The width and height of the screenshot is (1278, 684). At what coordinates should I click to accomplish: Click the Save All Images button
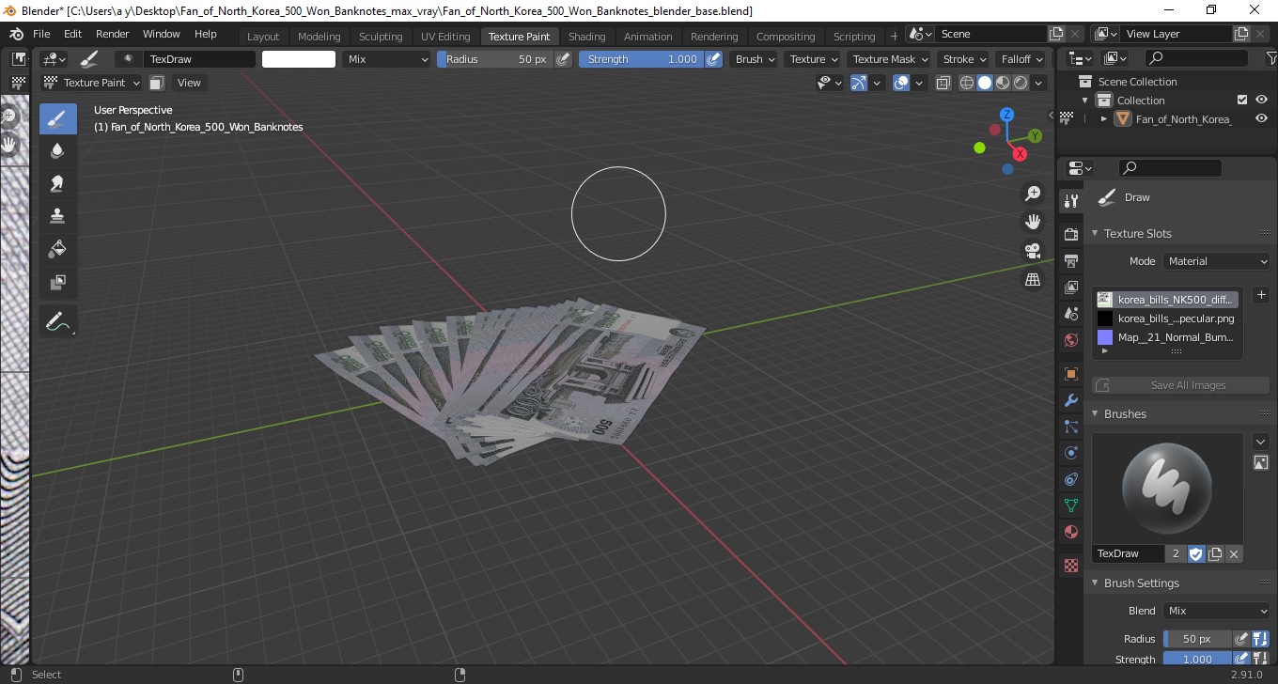click(1181, 385)
